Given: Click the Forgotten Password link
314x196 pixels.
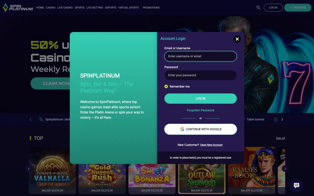Looking at the screenshot, I should tap(200, 110).
